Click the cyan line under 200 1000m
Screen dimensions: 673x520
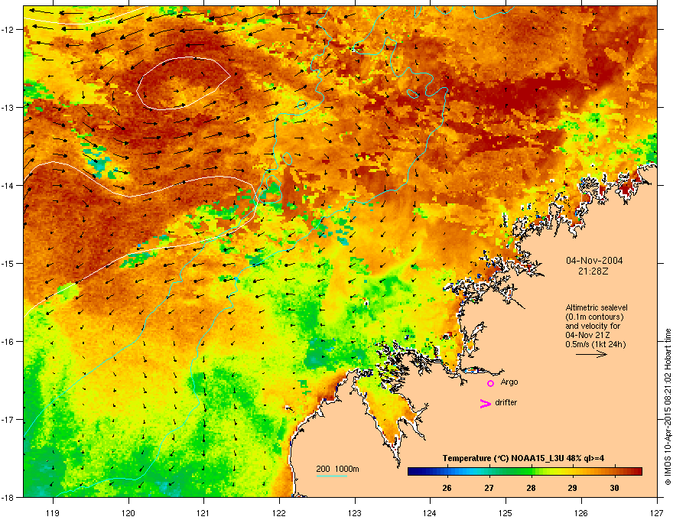331,476
